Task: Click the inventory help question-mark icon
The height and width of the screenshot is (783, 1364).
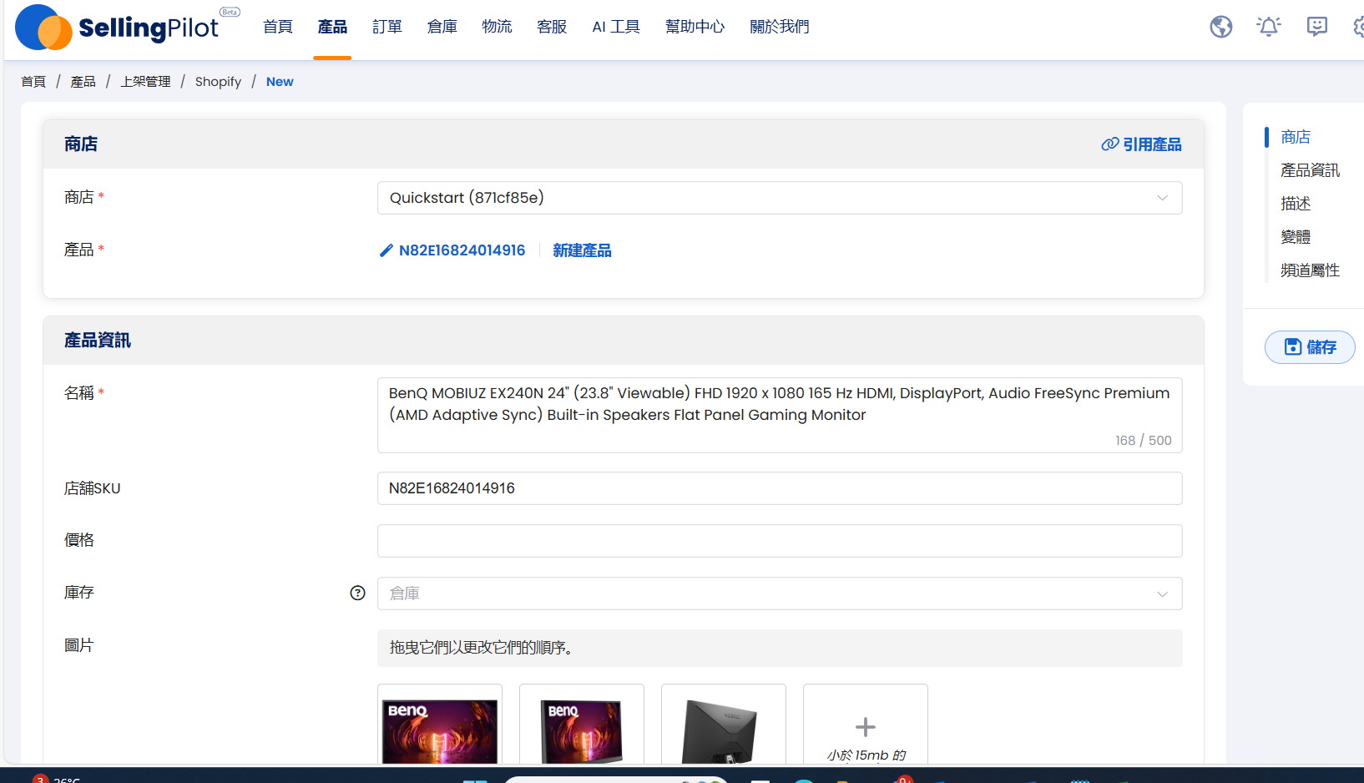Action: point(357,593)
